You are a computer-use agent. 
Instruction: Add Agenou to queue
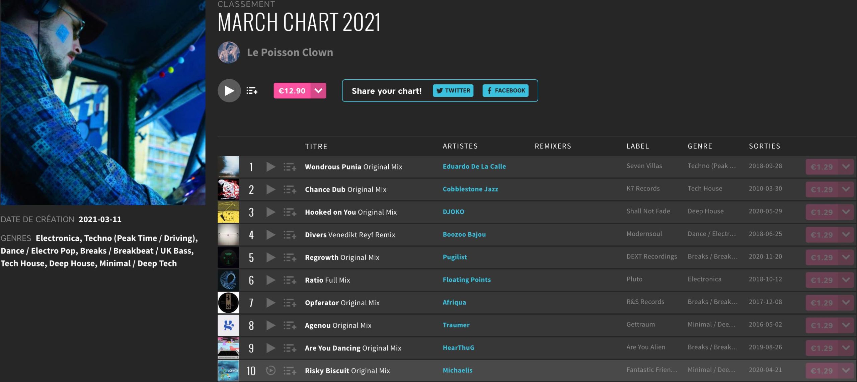coord(290,325)
